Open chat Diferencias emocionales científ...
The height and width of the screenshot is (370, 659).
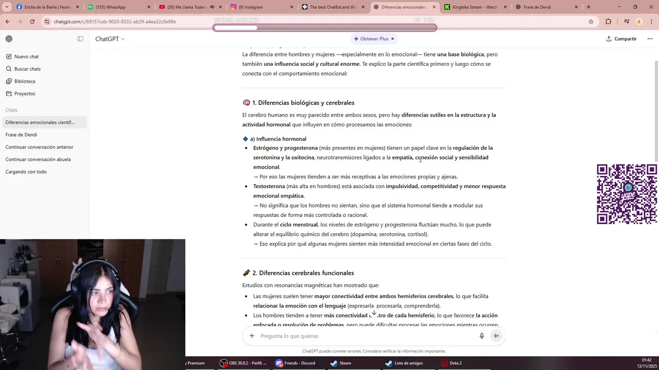tap(44, 122)
